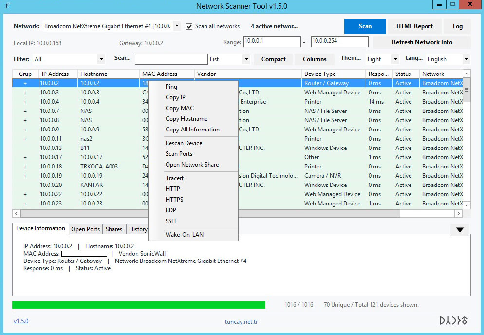Viewport: 484px width, 335px height.
Task: Select Rescan Device menu entry
Action: pyautogui.click(x=193, y=143)
